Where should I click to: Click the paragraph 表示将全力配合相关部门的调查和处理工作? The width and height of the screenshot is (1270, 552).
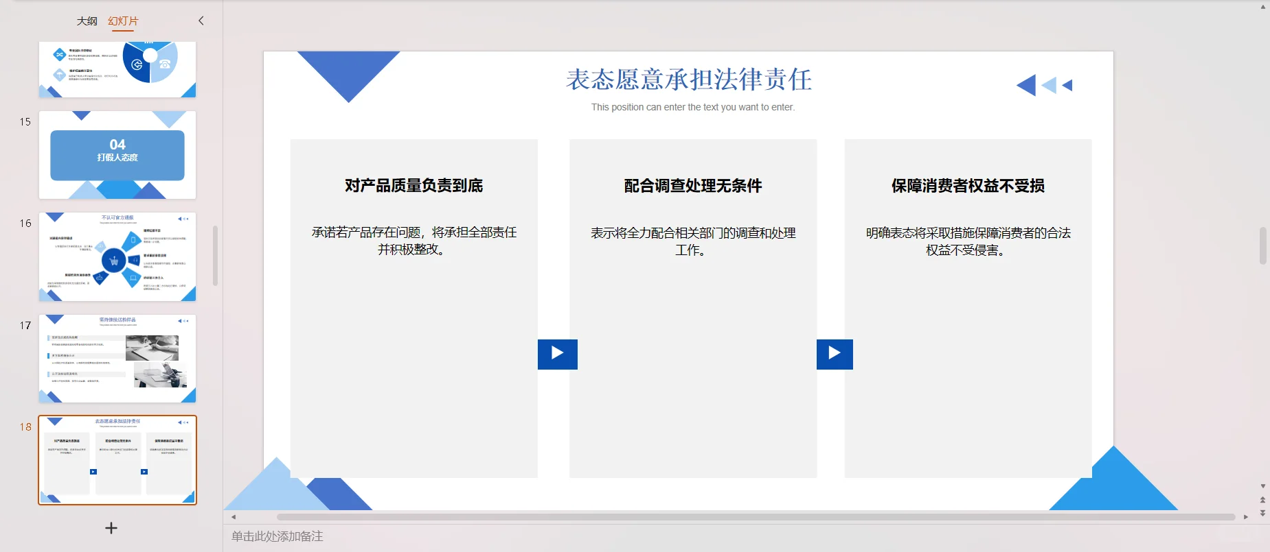pyautogui.click(x=693, y=241)
